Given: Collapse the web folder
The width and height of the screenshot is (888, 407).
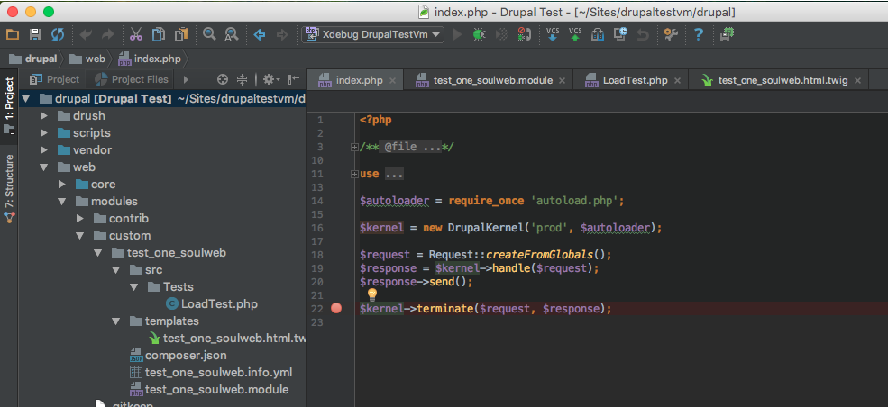Looking at the screenshot, I should (43, 167).
